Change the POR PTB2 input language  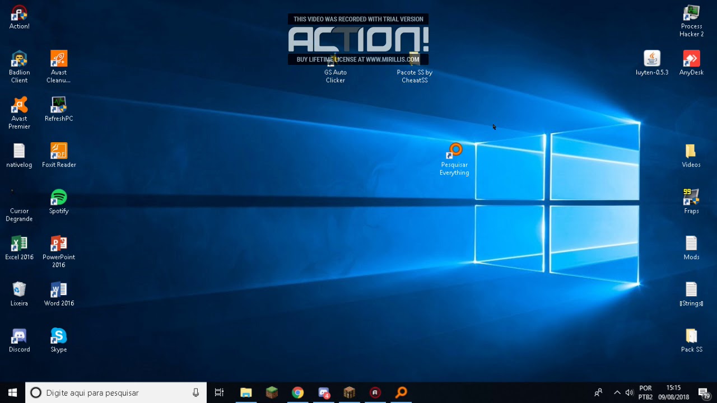click(x=645, y=392)
